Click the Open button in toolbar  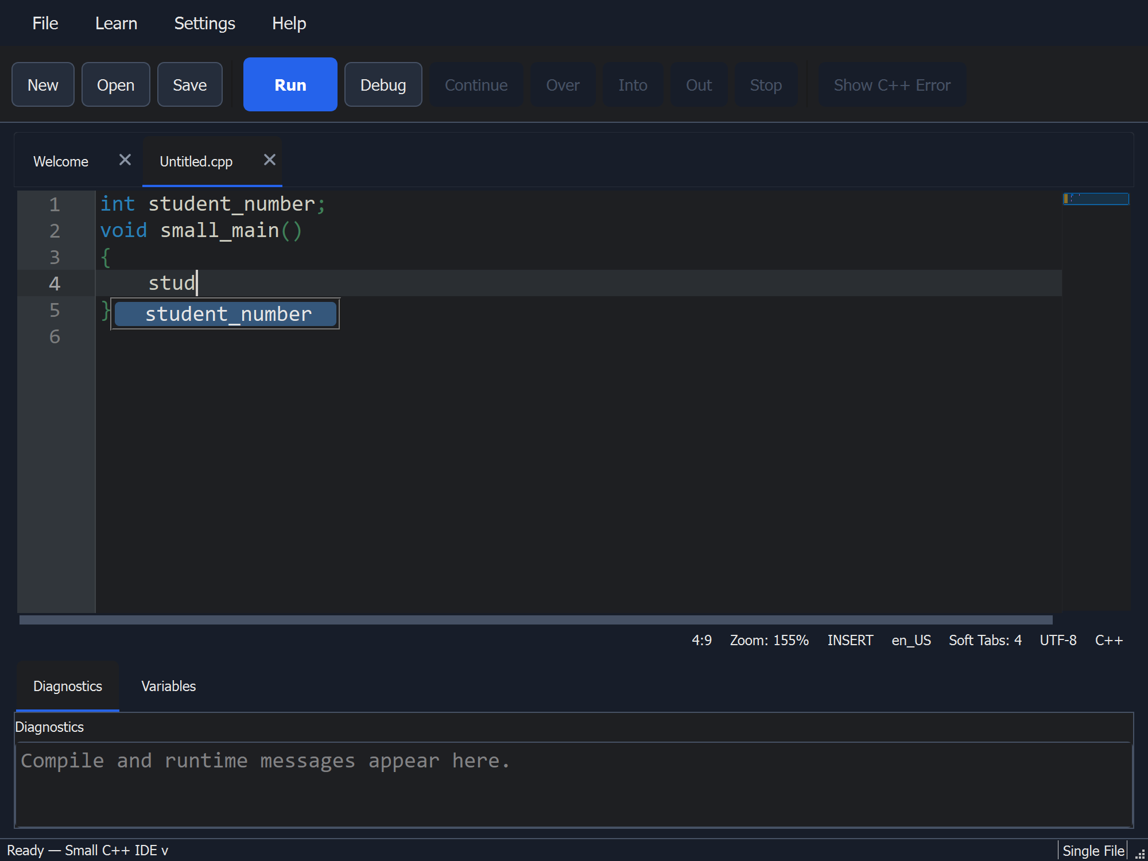coord(115,84)
